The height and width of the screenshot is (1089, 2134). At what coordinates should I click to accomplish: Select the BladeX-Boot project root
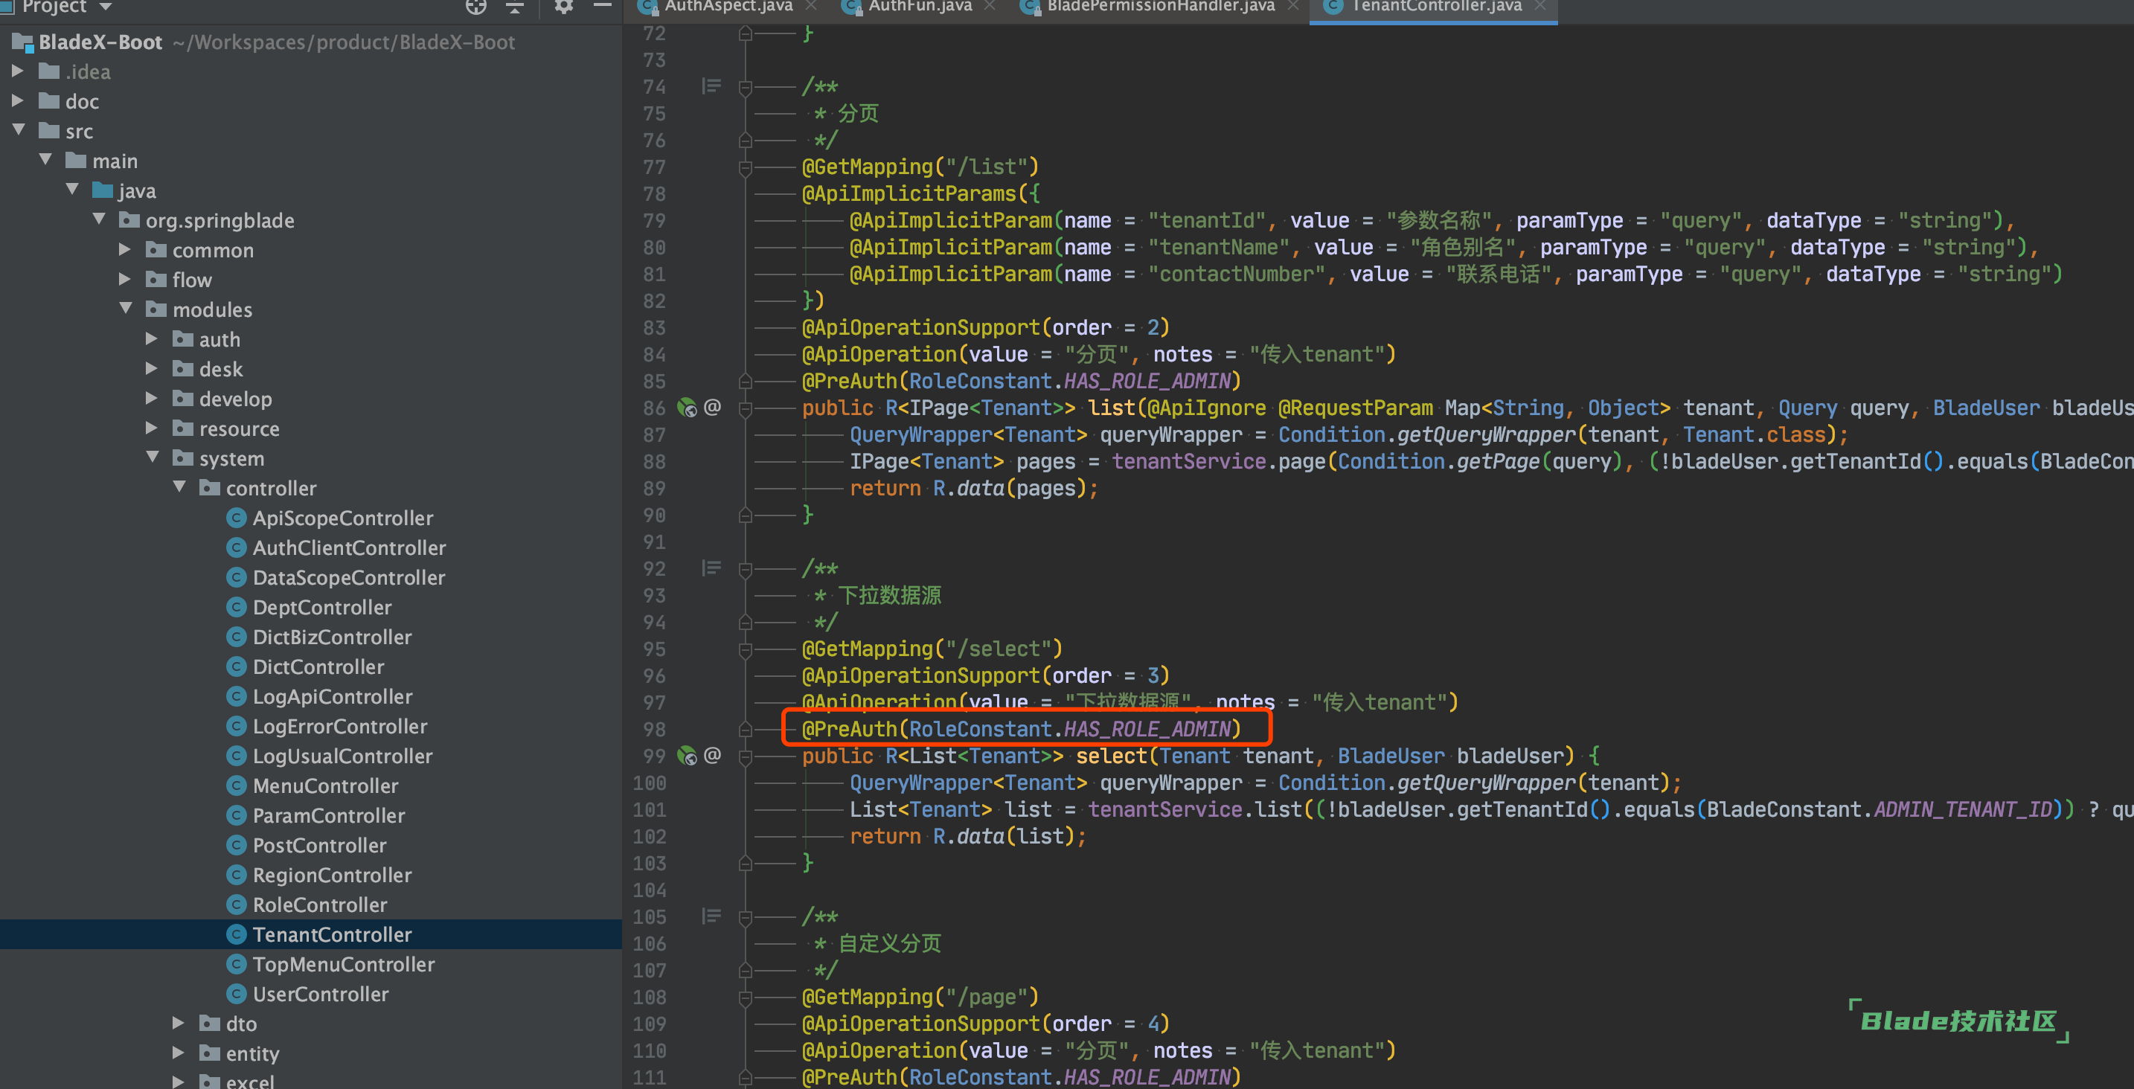100,42
